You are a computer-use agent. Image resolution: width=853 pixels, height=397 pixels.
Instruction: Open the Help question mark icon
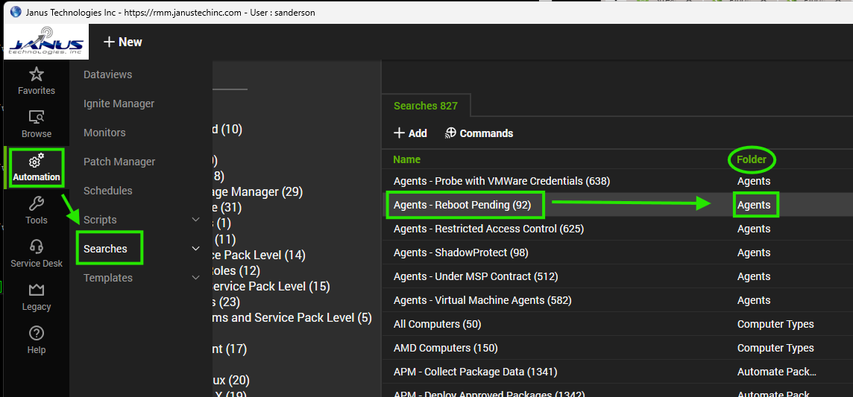click(x=37, y=334)
